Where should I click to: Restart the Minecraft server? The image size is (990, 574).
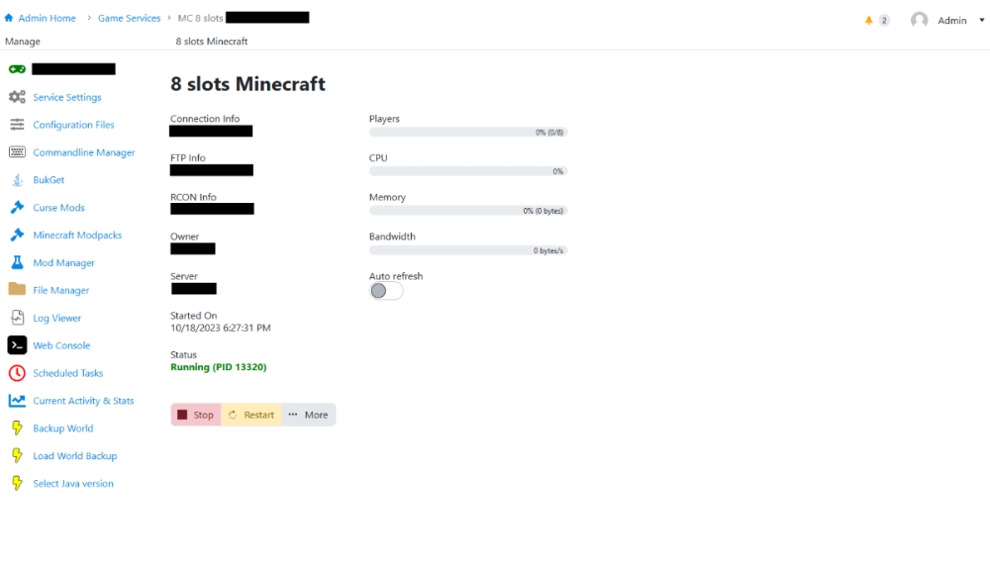(251, 415)
